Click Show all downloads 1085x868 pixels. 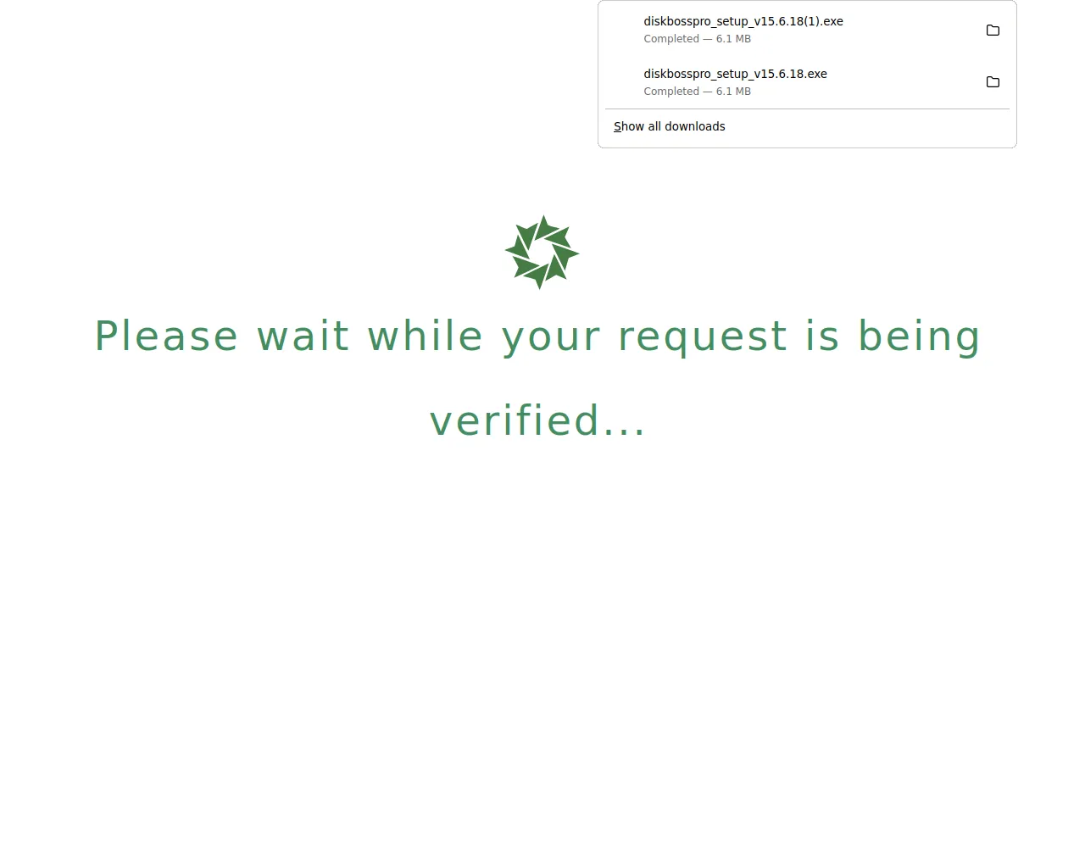click(670, 126)
